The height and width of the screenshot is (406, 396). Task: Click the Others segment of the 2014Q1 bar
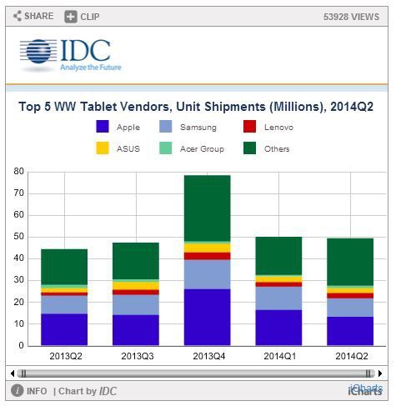click(278, 256)
